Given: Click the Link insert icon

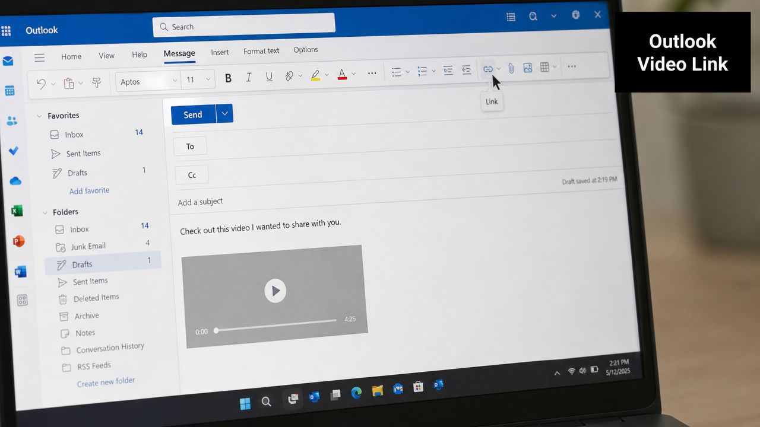Looking at the screenshot, I should pos(487,69).
